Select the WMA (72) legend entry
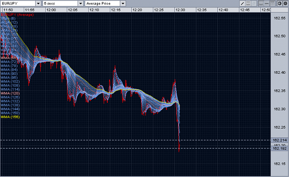The height and width of the screenshot is (177, 289). point(9,62)
